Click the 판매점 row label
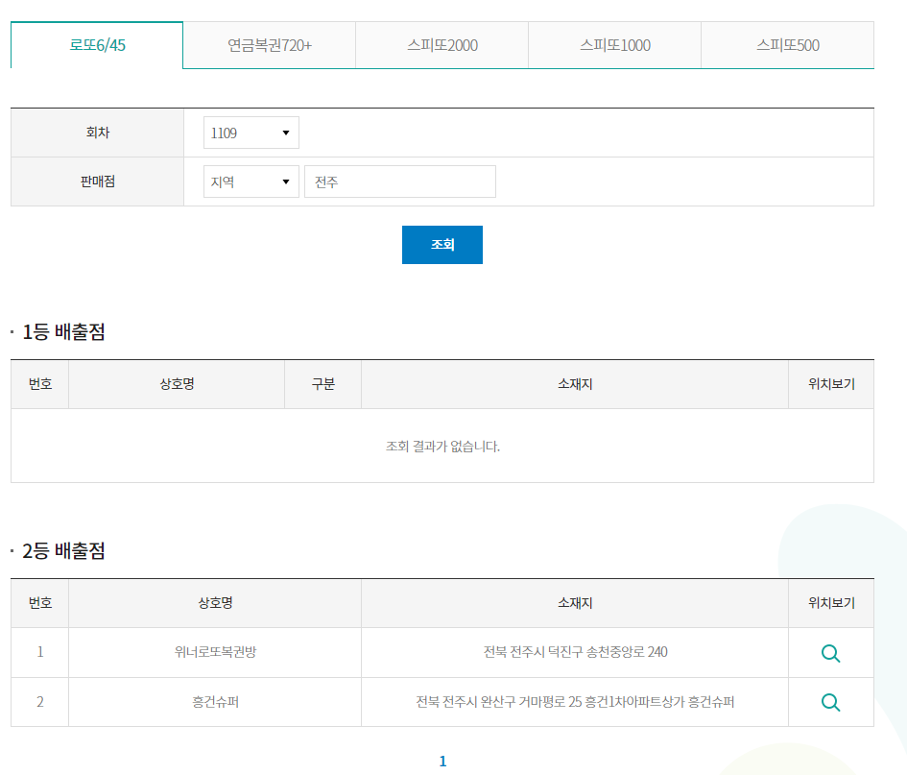Image resolution: width=907 pixels, height=775 pixels. (x=97, y=182)
